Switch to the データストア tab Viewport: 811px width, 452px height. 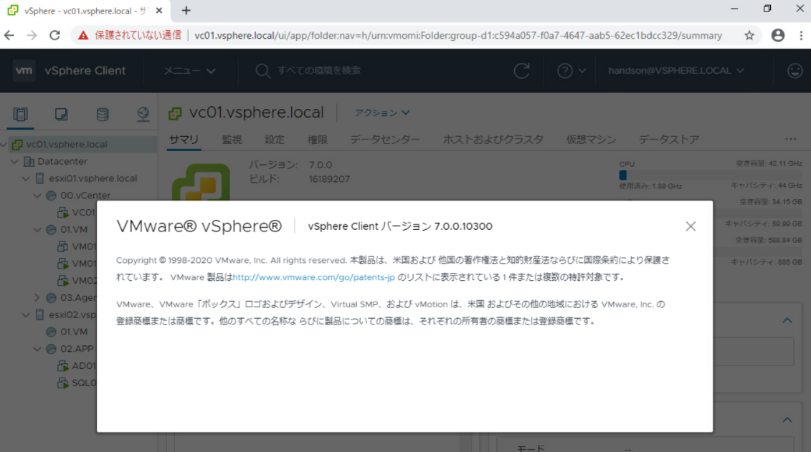[669, 140]
